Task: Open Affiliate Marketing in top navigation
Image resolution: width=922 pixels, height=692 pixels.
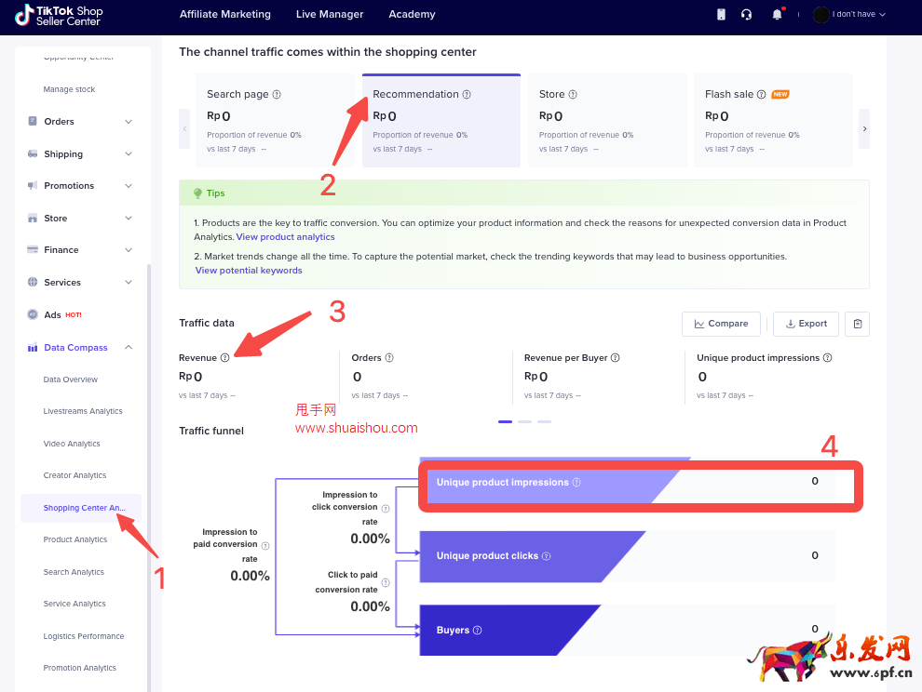Action: tap(224, 15)
